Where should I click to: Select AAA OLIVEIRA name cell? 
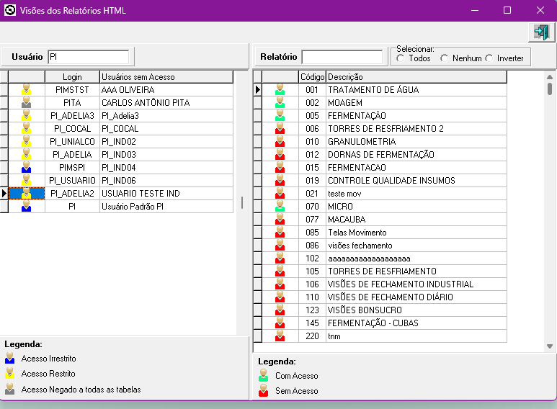[x=166, y=89]
